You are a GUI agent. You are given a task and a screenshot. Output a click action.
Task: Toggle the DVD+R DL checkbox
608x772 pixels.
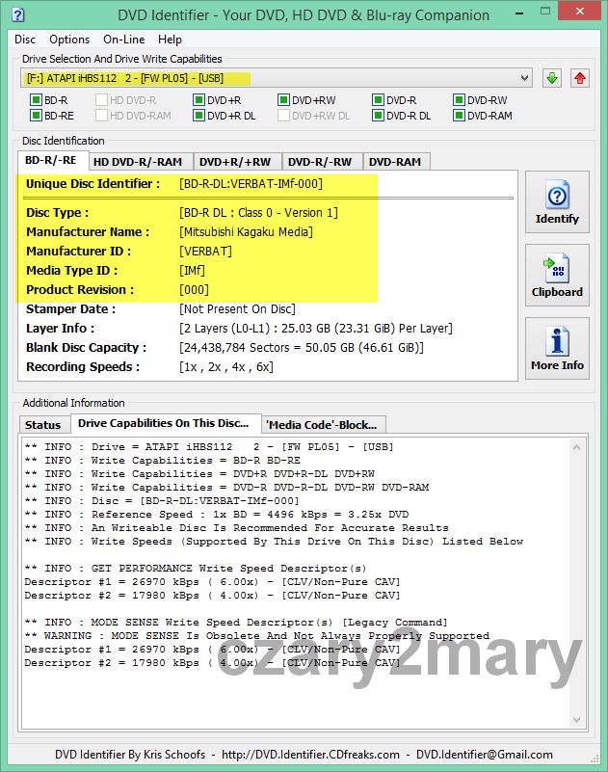[x=198, y=116]
